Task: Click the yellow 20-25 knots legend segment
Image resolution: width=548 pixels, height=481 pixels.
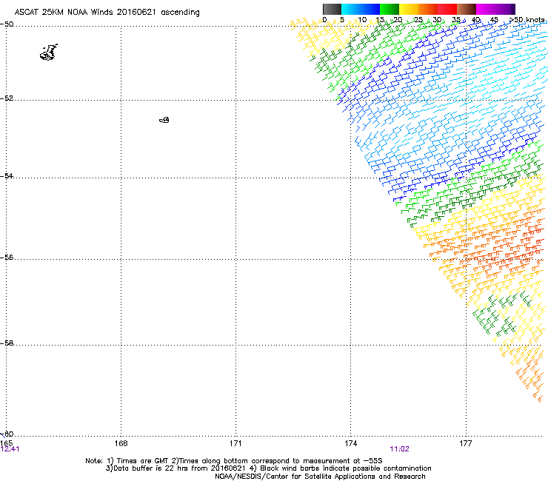Action: click(409, 9)
